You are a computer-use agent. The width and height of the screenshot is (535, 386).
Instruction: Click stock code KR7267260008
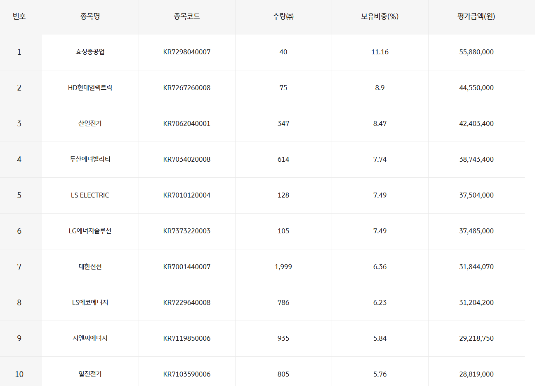[x=187, y=88]
